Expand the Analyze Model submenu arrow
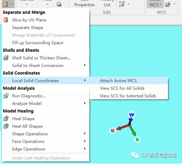The height and width of the screenshot is (164, 182). pyautogui.click(x=85, y=103)
